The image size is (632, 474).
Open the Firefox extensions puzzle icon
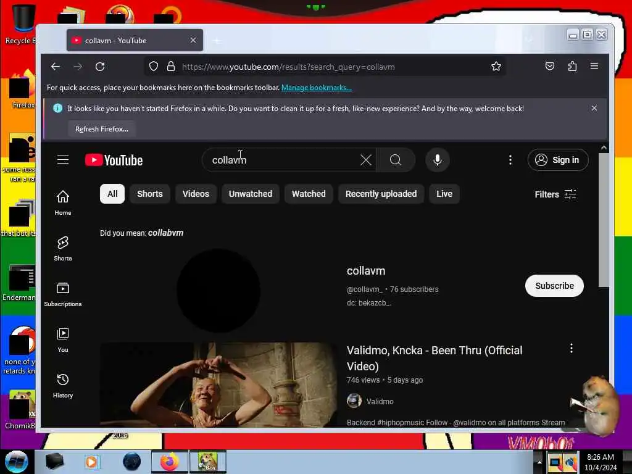point(572,66)
